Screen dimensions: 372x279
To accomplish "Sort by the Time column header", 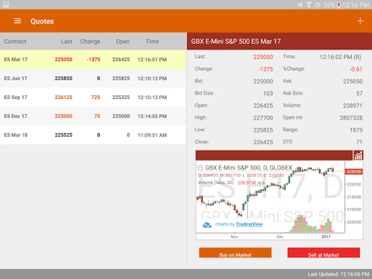I will click(152, 42).
